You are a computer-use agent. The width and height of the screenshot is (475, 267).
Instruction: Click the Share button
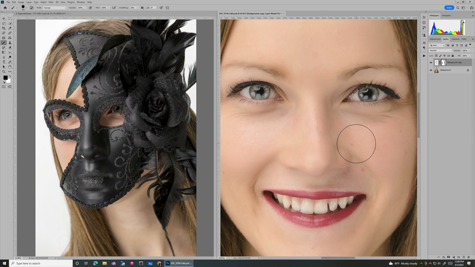[x=449, y=7]
